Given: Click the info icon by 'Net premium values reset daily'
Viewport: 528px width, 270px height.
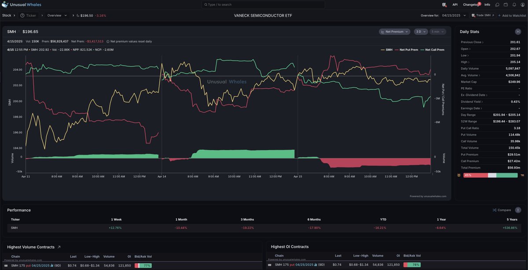Looking at the screenshot, I should [x=108, y=41].
